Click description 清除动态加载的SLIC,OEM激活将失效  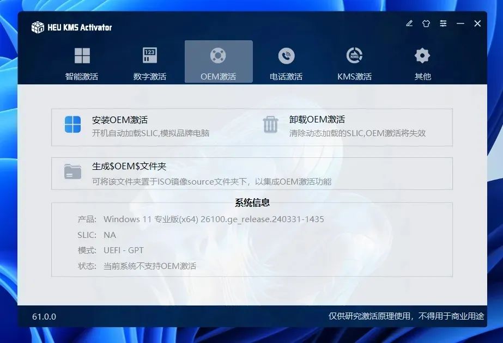357,133
